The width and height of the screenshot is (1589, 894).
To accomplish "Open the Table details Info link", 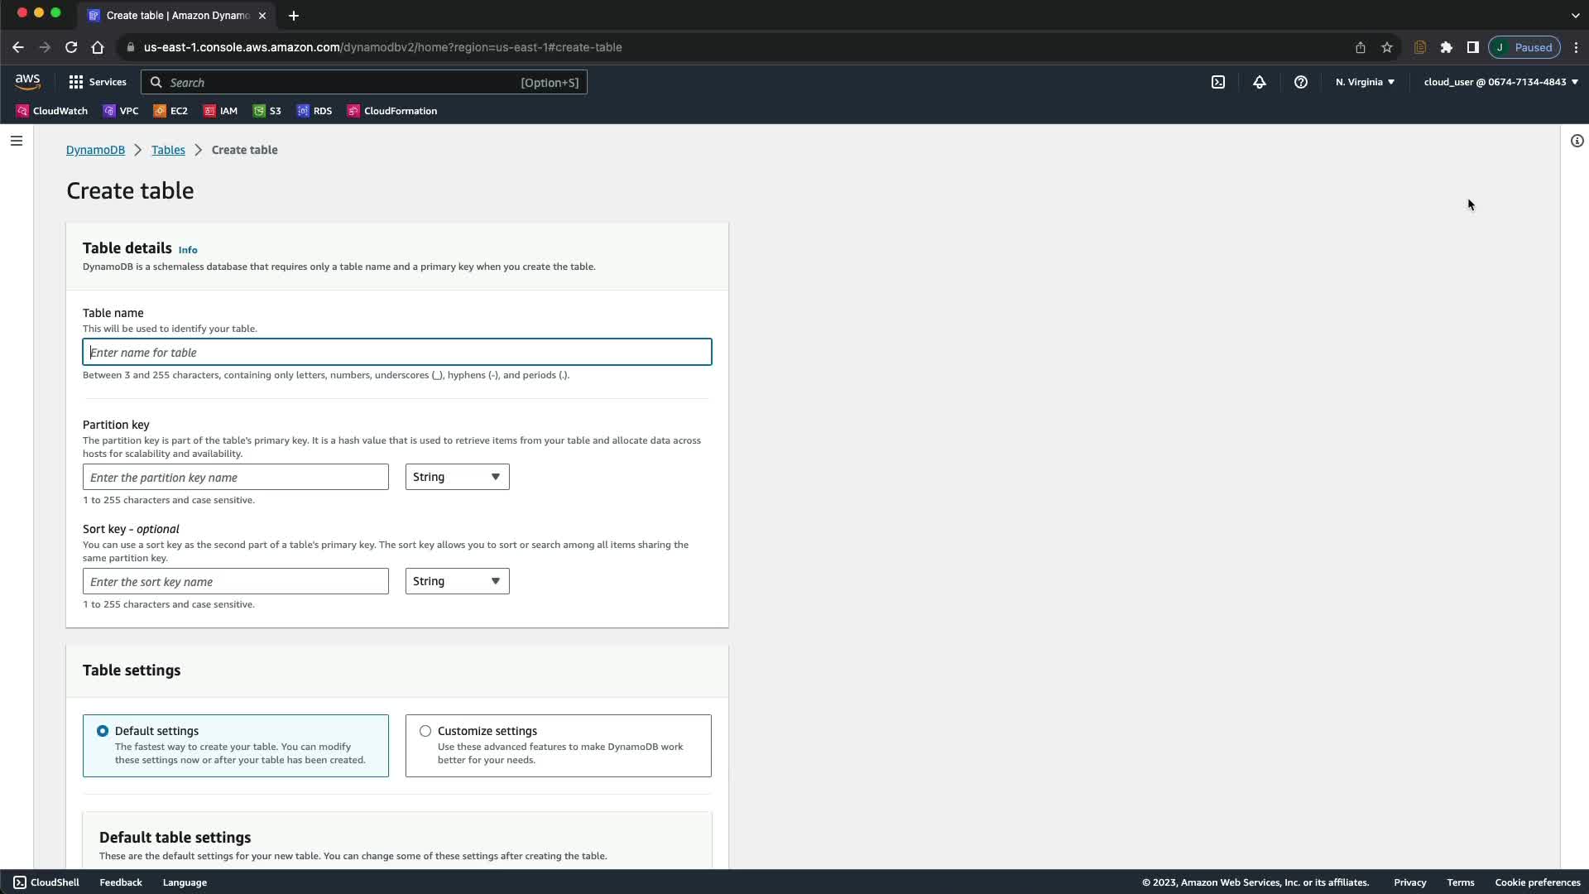I will (x=188, y=250).
